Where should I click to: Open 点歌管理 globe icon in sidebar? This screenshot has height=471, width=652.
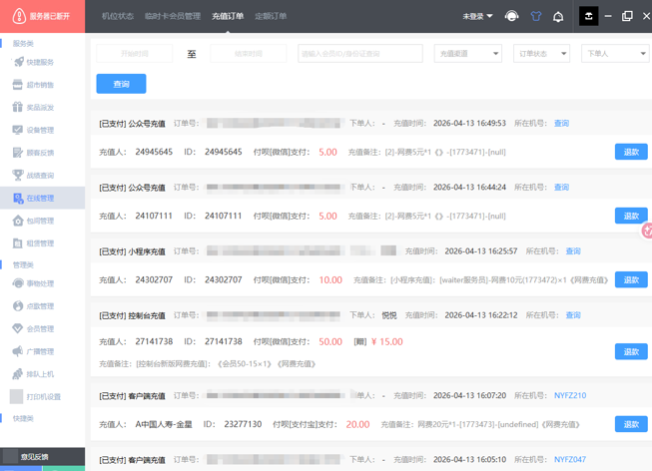18,306
